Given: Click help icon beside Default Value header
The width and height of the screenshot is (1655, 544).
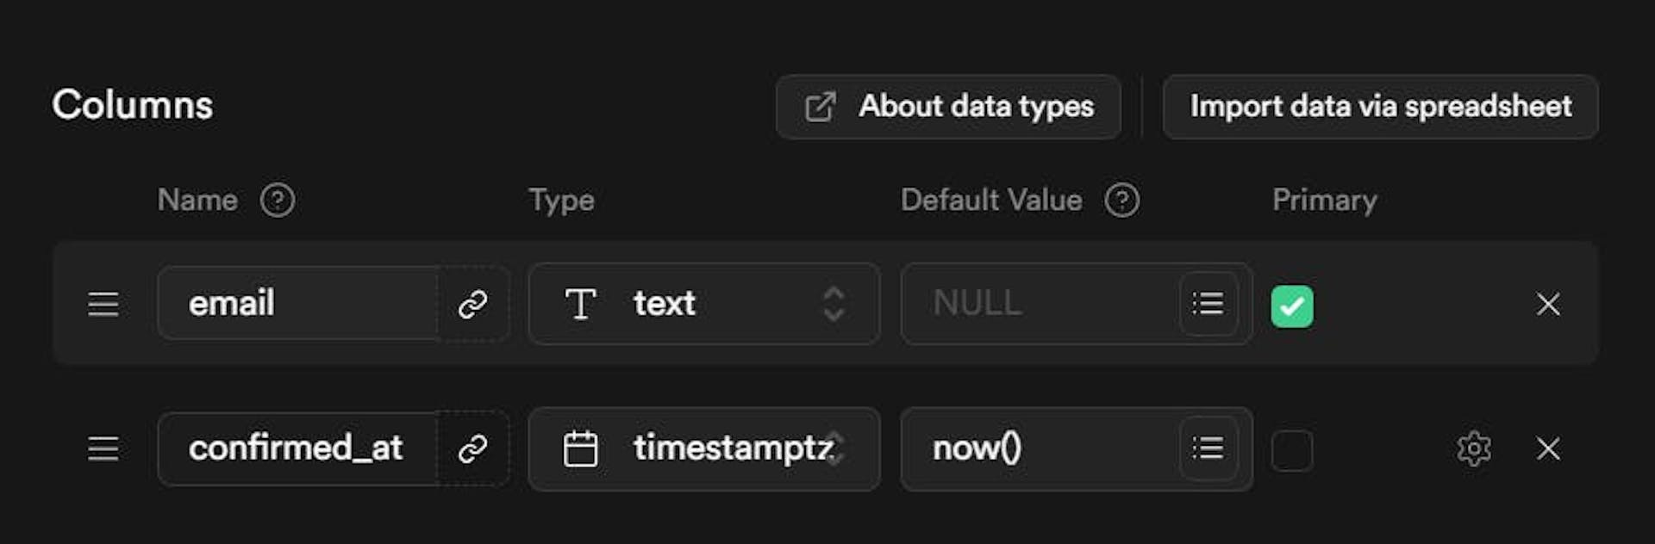Looking at the screenshot, I should pyautogui.click(x=1122, y=201).
